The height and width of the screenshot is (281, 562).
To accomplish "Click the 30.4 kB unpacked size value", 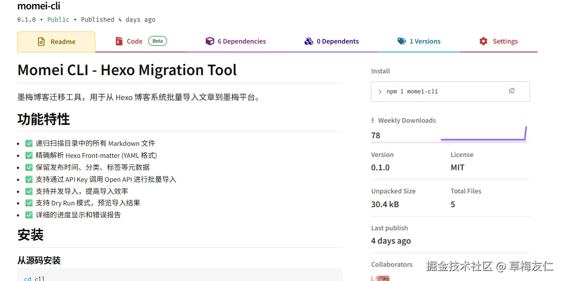I will [385, 205].
